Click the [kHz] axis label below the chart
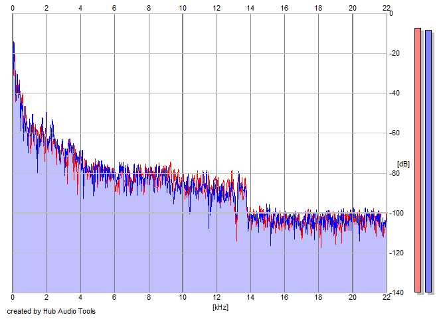The height and width of the screenshot is (319, 441). [x=220, y=307]
